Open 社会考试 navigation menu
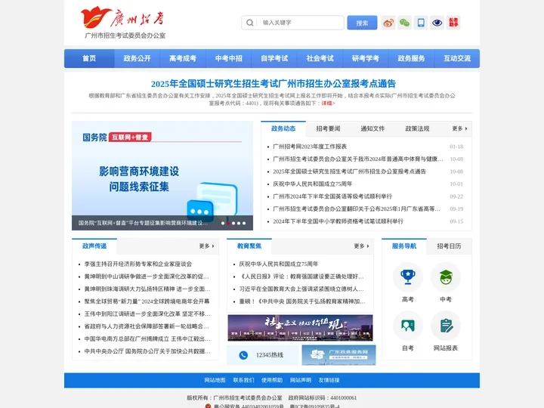The height and width of the screenshot is (408, 544). tap(320, 58)
